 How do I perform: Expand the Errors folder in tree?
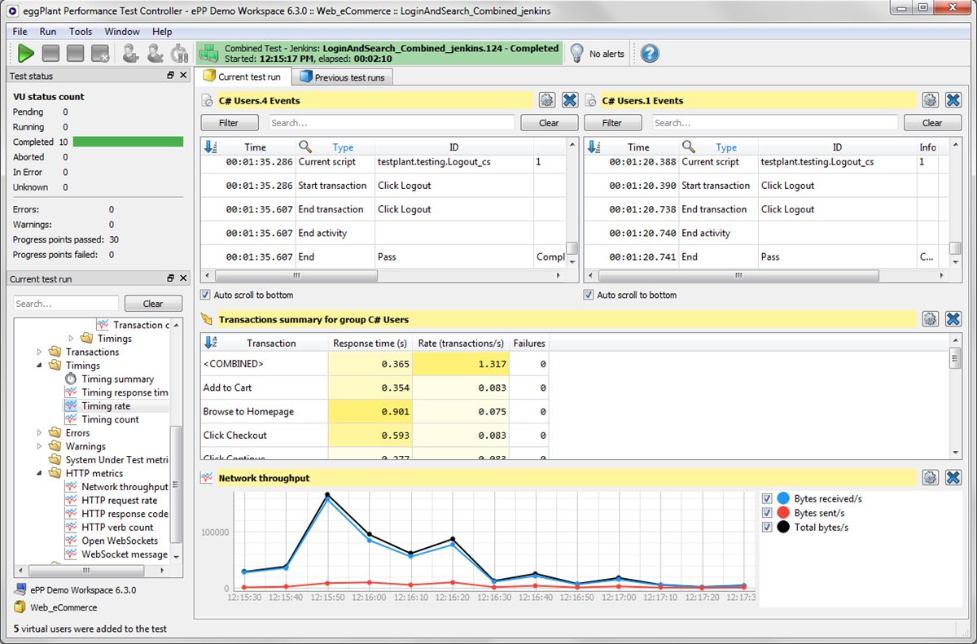tap(40, 433)
